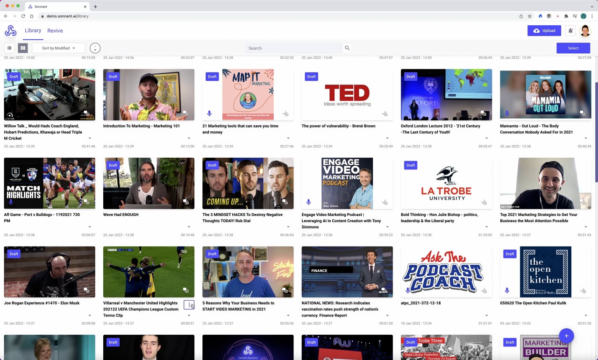The width and height of the screenshot is (598, 360).
Task: Expand the Oxford London Lecture card dropdown arrow
Action: point(486,138)
